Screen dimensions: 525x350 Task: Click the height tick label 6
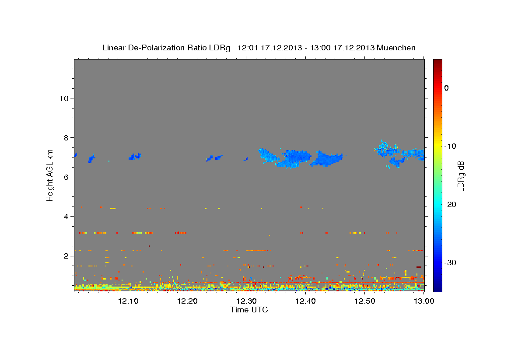coord(66,177)
